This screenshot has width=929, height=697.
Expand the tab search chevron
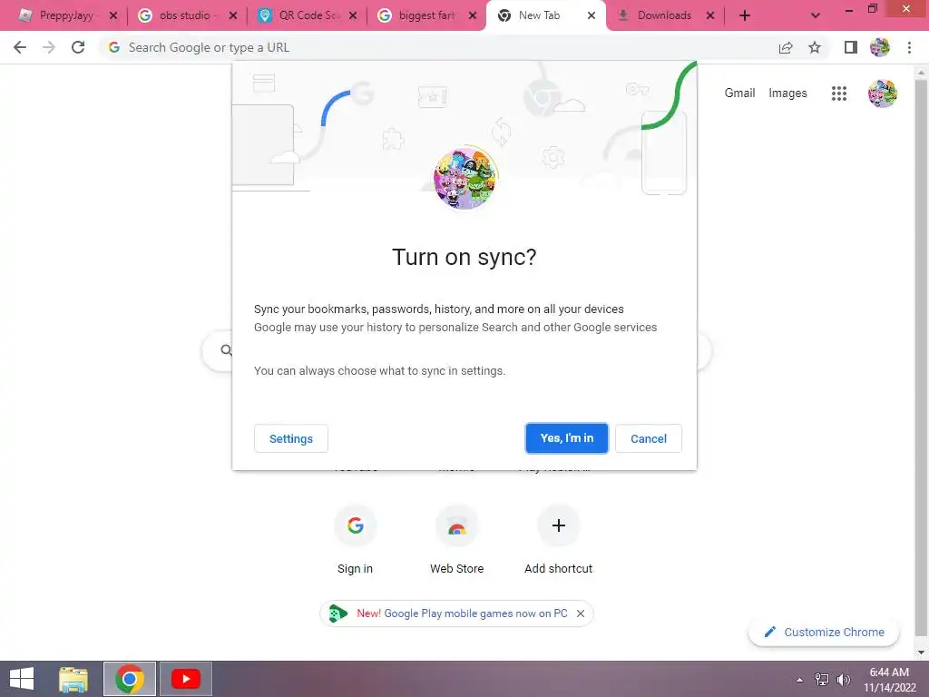pos(816,15)
